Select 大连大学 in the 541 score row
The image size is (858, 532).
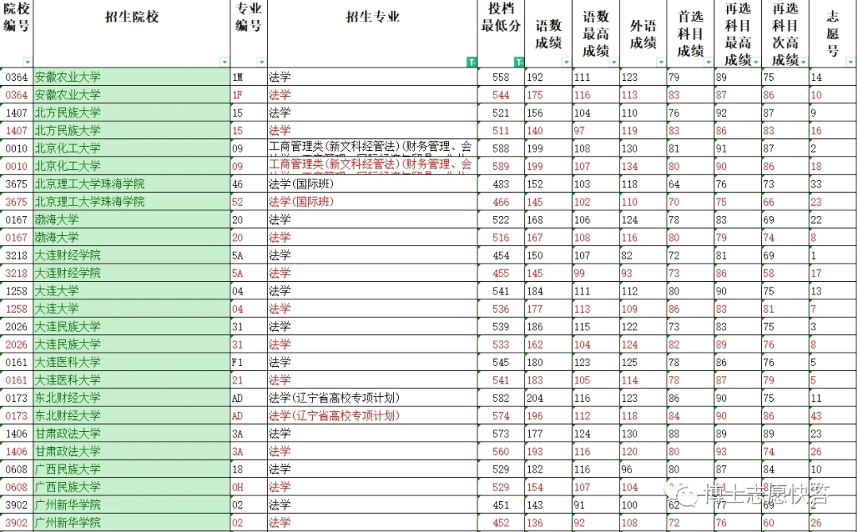(132, 291)
